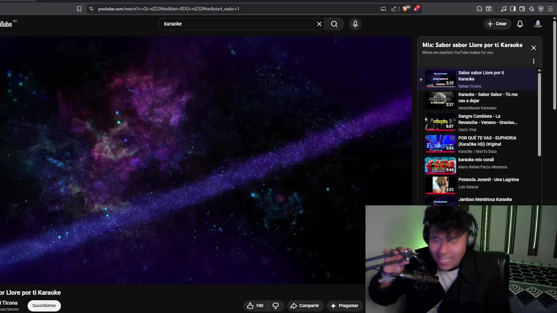The image size is (557, 313).
Task: Open the 'karaoke mix corali' thumbnail
Action: pos(440,165)
